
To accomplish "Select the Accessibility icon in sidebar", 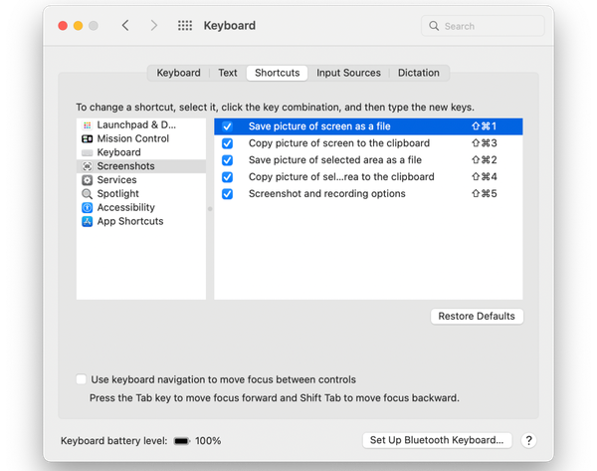I will pos(88,208).
